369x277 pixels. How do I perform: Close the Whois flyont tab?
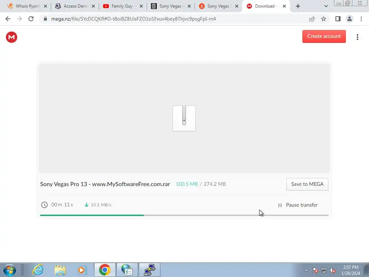[45, 6]
